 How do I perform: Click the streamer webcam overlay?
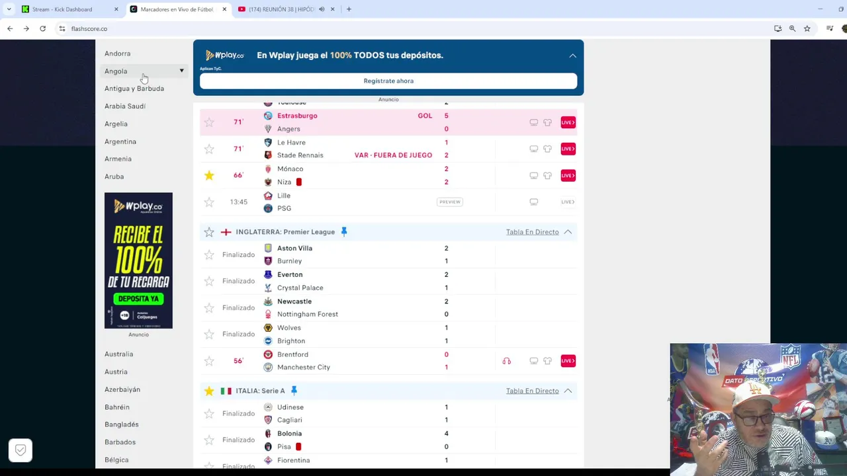click(x=758, y=409)
